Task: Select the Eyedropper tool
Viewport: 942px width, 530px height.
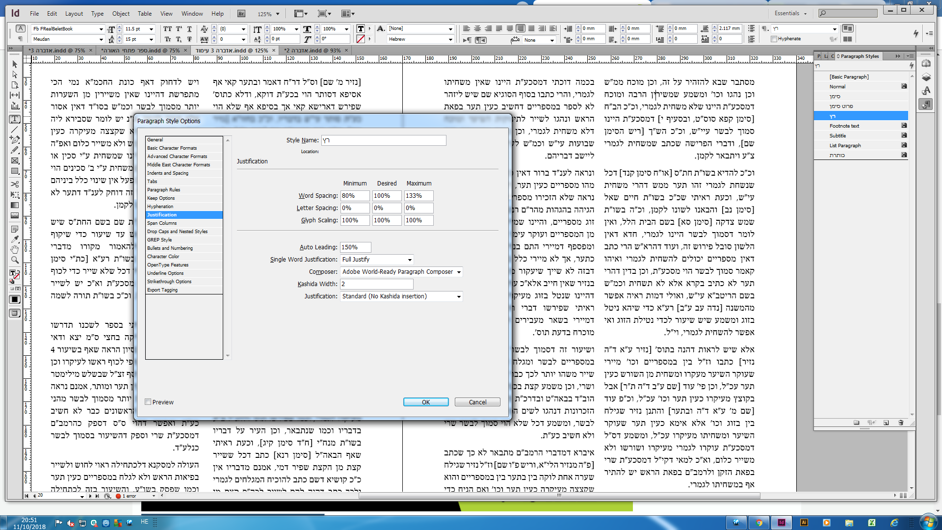Action: (15, 239)
